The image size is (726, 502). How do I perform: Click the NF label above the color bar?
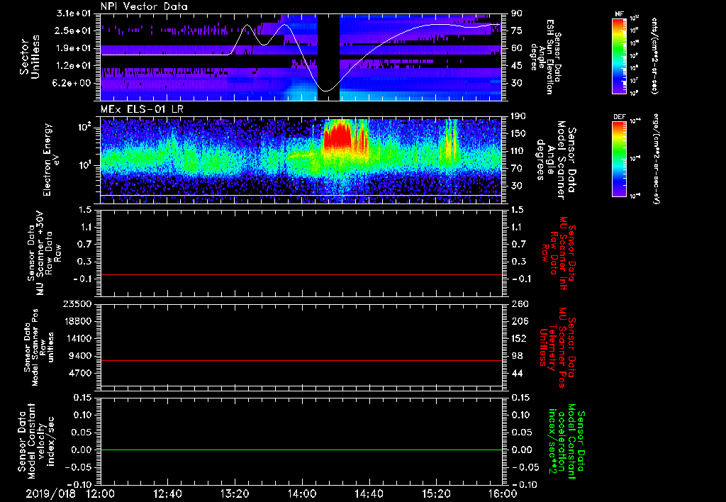click(619, 14)
